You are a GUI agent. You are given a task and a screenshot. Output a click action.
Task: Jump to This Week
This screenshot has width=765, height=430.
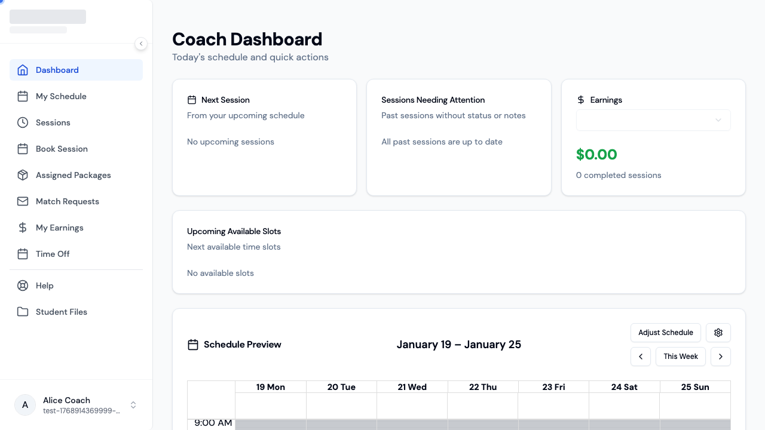[681, 357]
